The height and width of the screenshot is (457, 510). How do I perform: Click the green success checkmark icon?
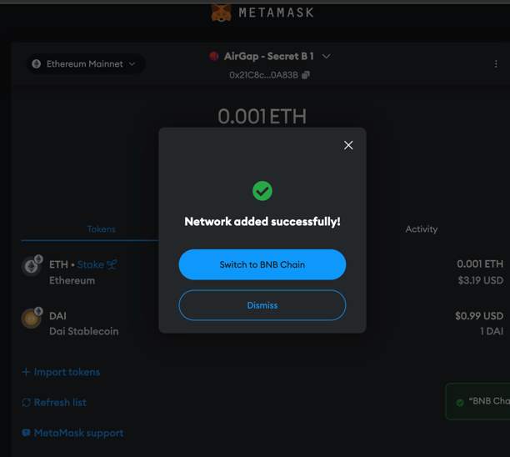[x=262, y=191]
